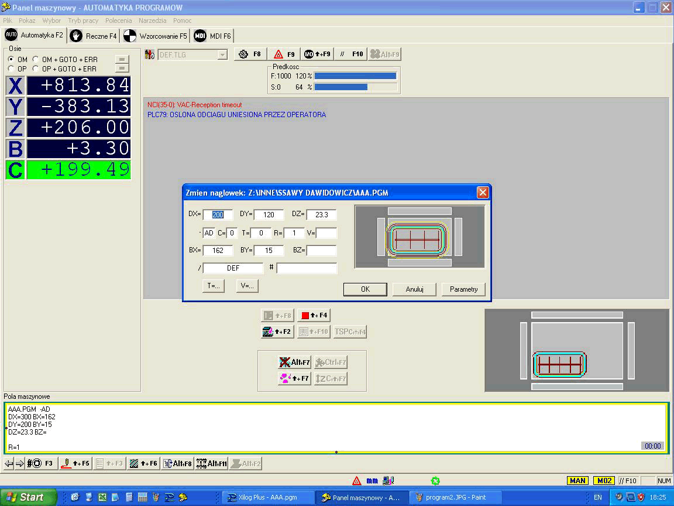Select the OP radio button
The width and height of the screenshot is (674, 506).
click(11, 69)
